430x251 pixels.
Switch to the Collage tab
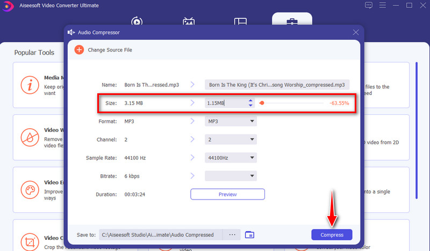pos(240,22)
